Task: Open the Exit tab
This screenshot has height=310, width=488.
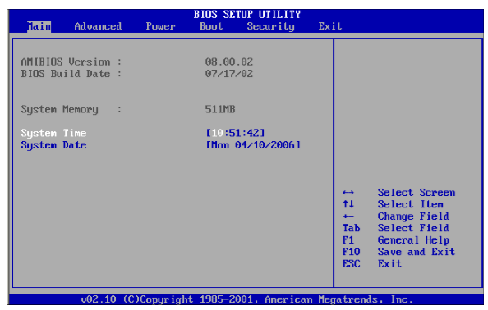Action: click(x=330, y=26)
